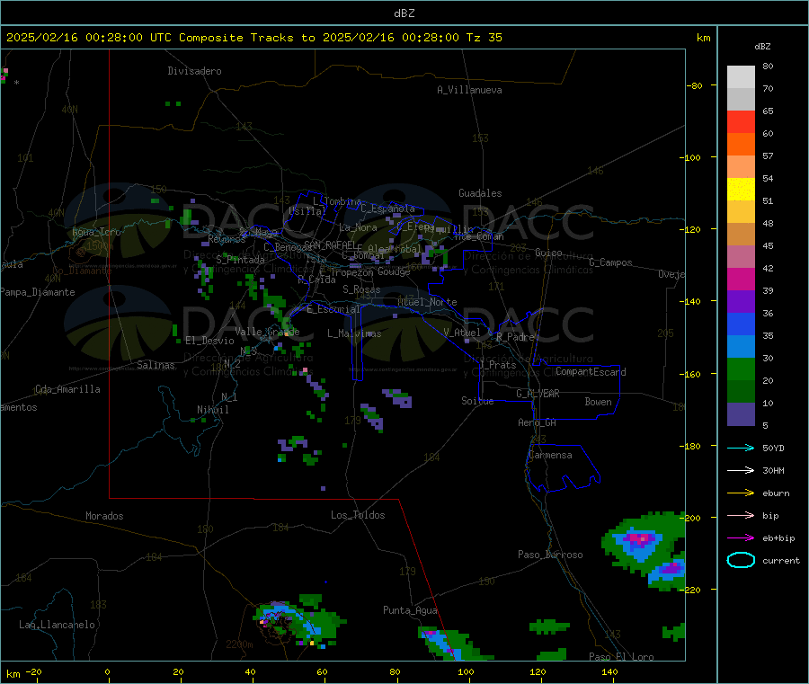Image resolution: width=809 pixels, height=684 pixels.
Task: Click the timestamp header text '2025/02/16 00:28:00 UTC'
Action: (89, 38)
